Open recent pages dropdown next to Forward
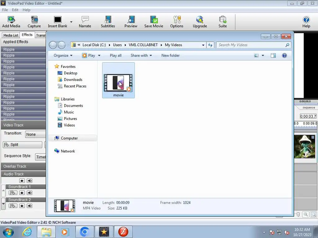The image size is (318, 238). click(x=68, y=45)
